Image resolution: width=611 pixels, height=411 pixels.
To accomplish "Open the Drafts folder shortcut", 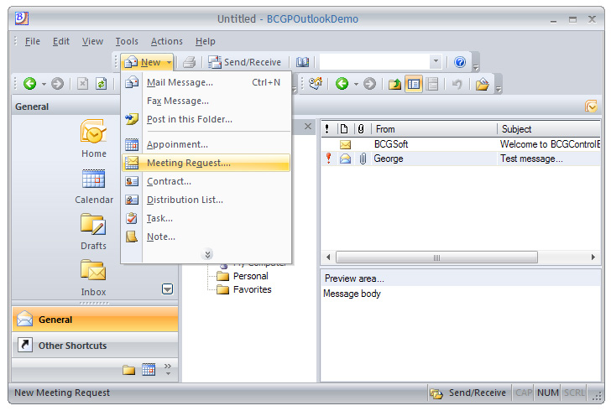I will 93,225.
